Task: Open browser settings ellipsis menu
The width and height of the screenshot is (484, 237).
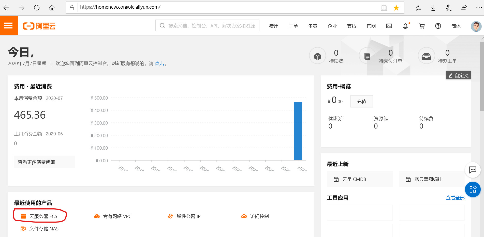Action: click(x=479, y=8)
